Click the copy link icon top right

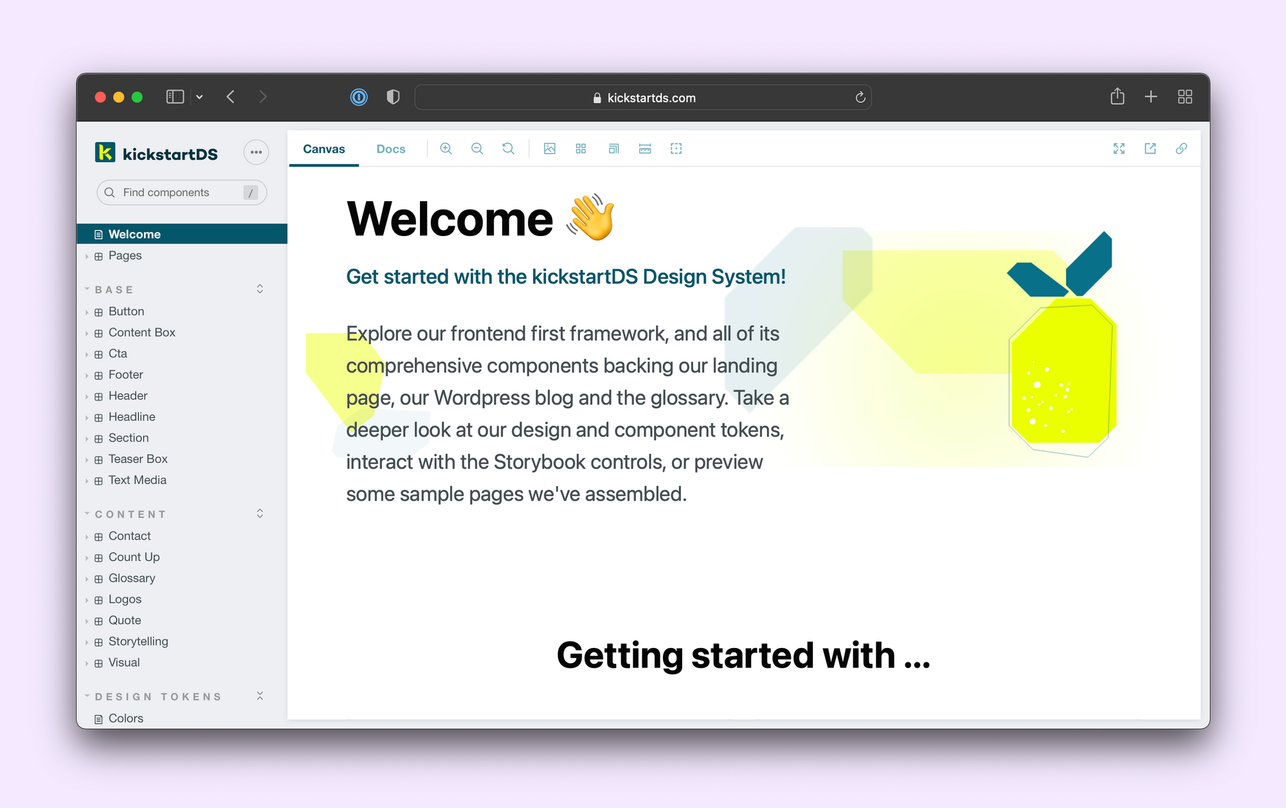click(1181, 149)
